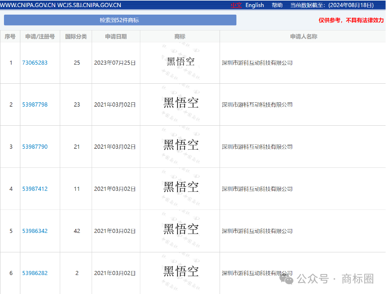386x294 pixels.
Task: Click applicant name in row 6
Action: (257, 273)
